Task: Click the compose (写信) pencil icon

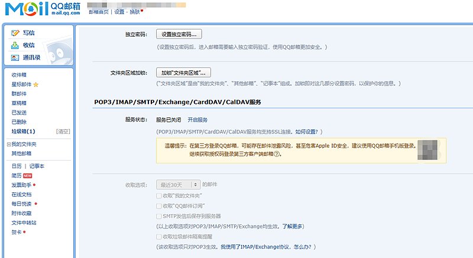Action: pyautogui.click(x=15, y=33)
